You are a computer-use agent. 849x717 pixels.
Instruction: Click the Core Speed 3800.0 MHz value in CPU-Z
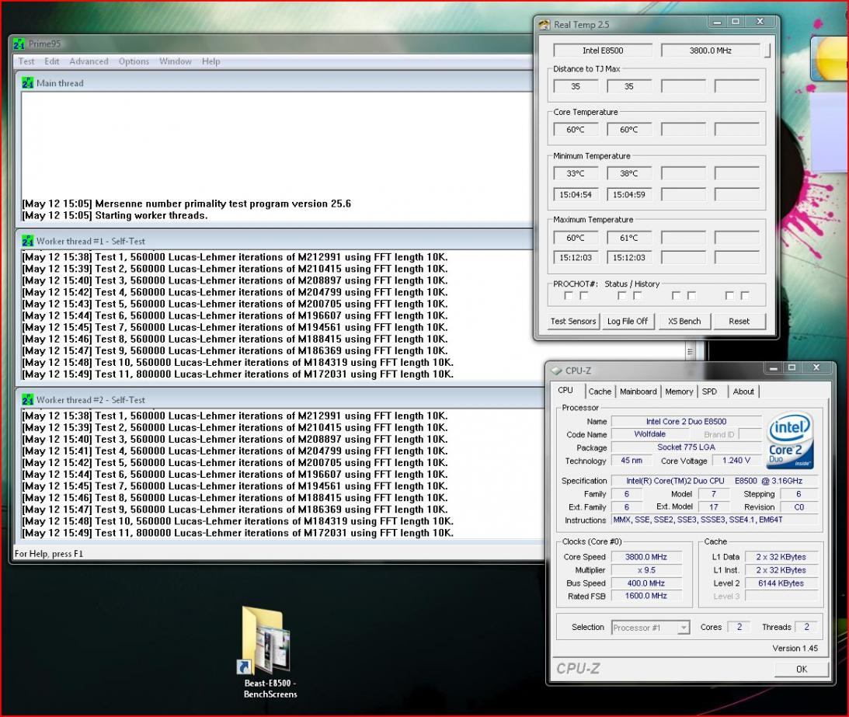[x=646, y=557]
